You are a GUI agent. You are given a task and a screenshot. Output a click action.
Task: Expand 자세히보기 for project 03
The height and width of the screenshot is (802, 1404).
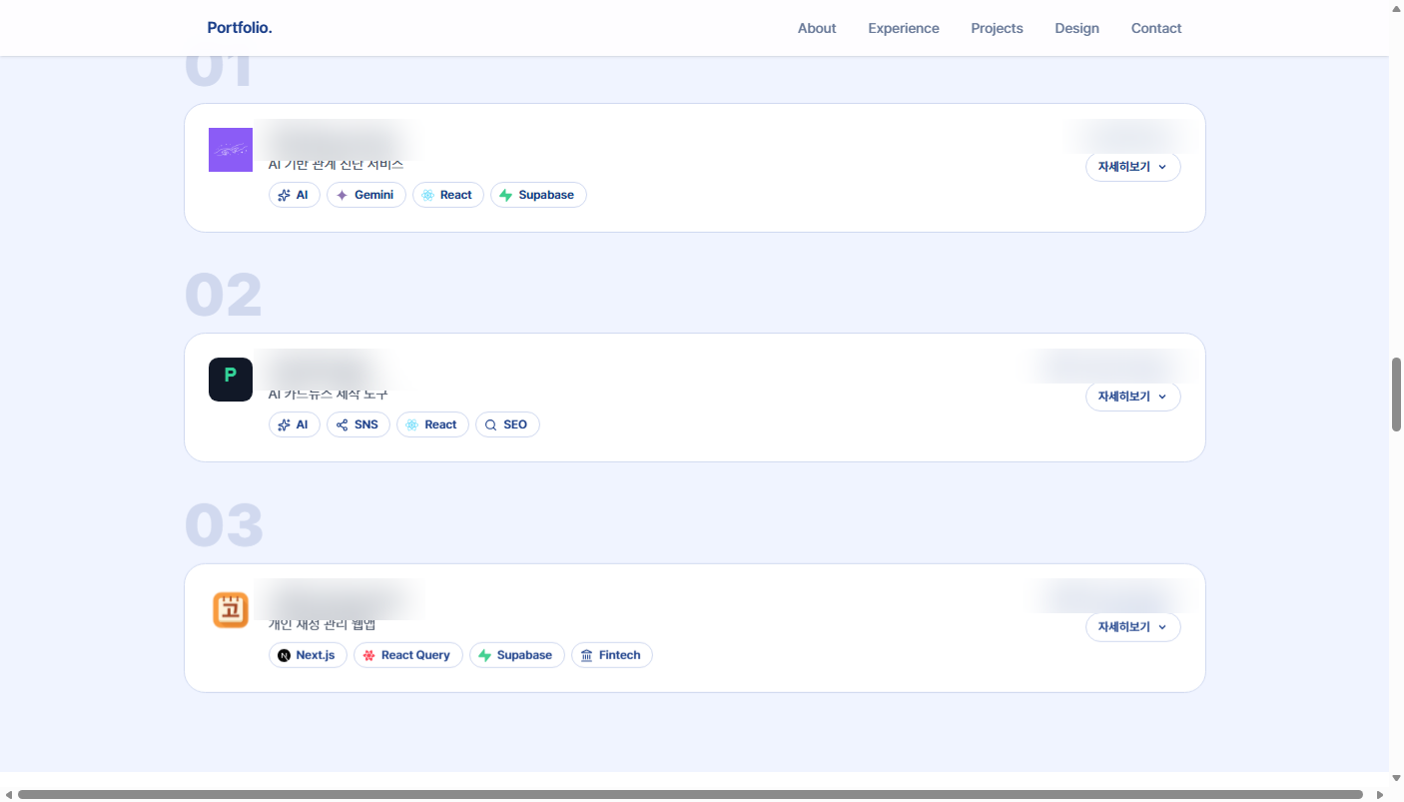pos(1133,627)
